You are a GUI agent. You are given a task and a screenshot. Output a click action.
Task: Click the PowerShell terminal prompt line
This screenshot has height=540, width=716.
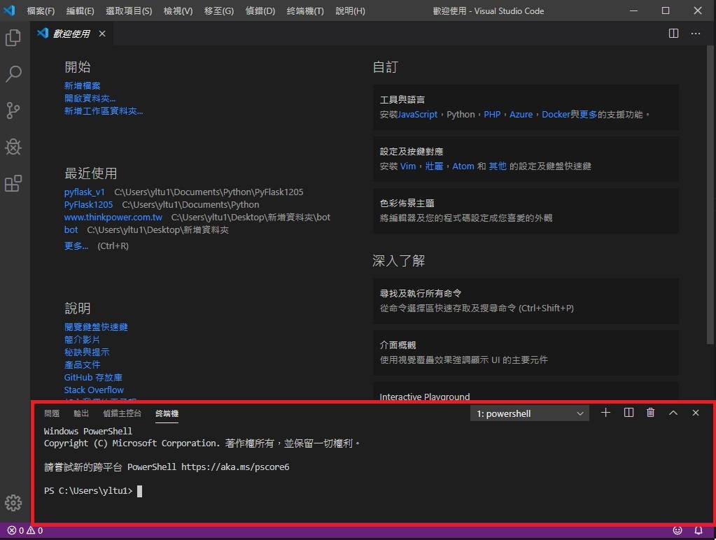tap(93, 491)
